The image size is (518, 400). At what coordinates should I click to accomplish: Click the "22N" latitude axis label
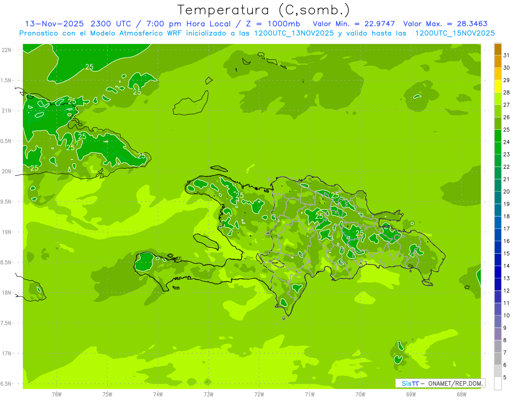click(x=6, y=50)
